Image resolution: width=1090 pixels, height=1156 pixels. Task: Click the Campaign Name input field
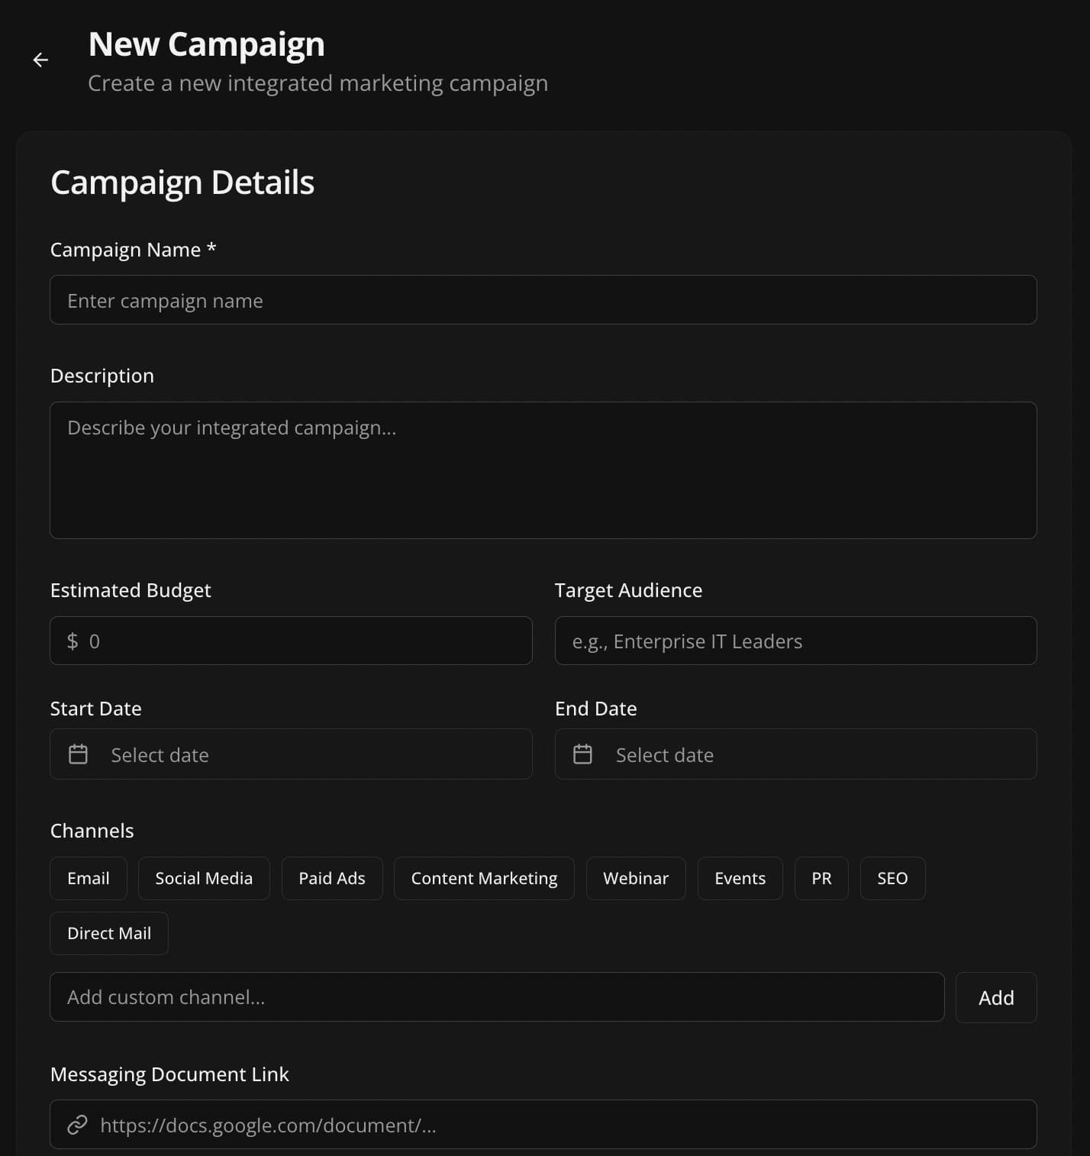pos(543,299)
